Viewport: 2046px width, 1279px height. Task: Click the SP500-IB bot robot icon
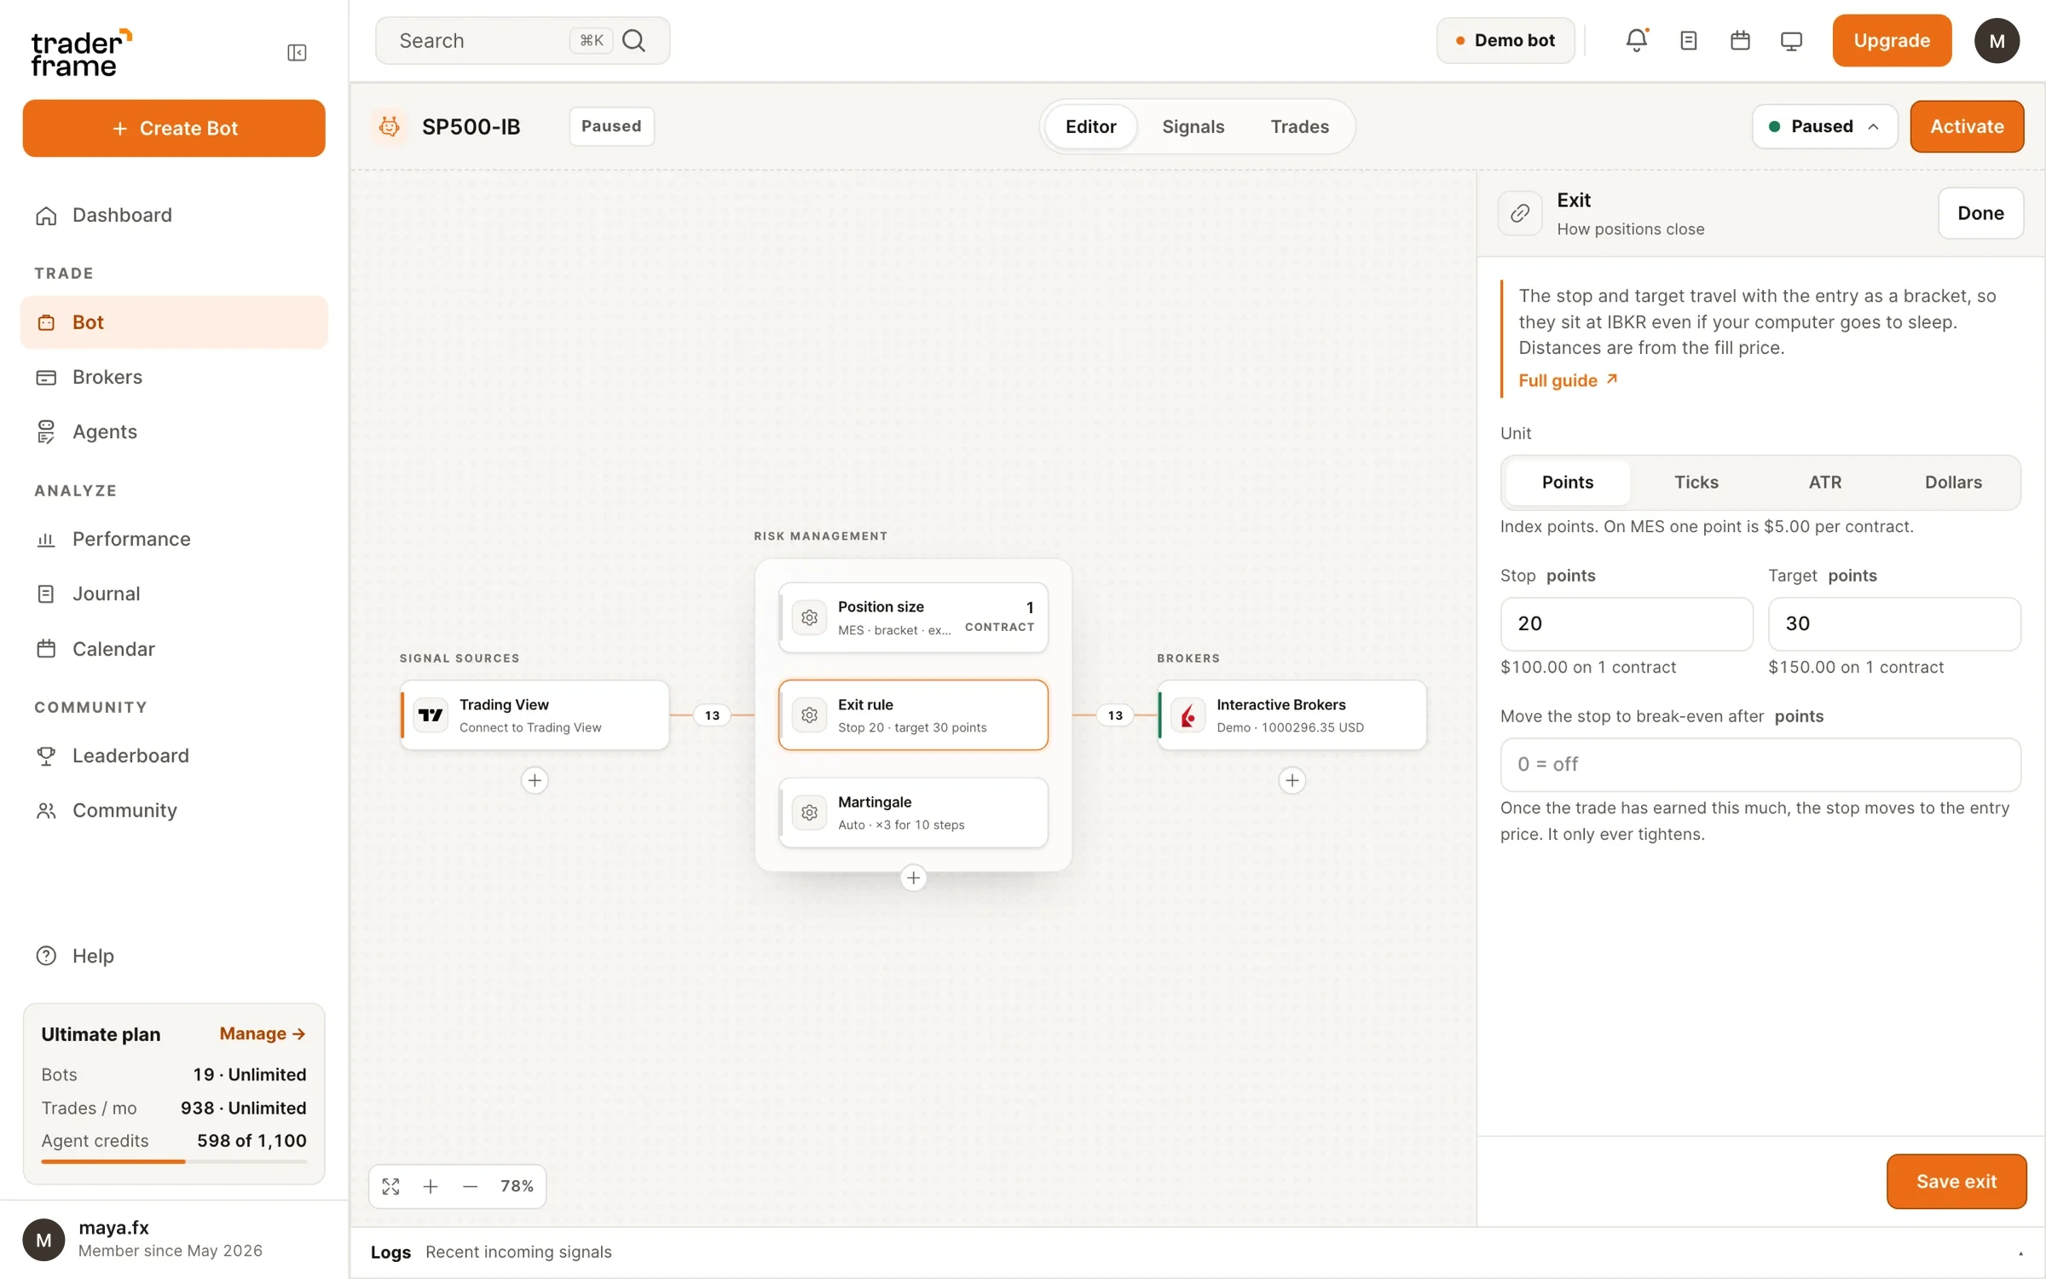[x=390, y=126]
